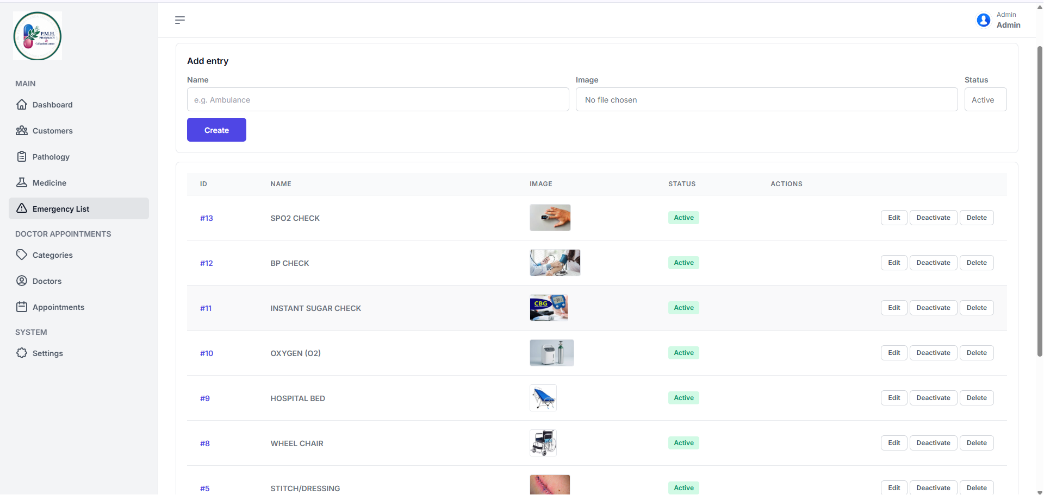Edit the SPO2 CHECK entry

(894, 218)
